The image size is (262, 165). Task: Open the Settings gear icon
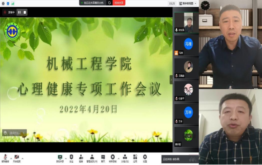(145, 158)
